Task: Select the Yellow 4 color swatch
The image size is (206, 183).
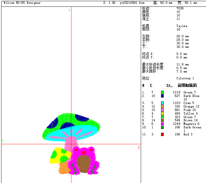Action: tap(162, 113)
